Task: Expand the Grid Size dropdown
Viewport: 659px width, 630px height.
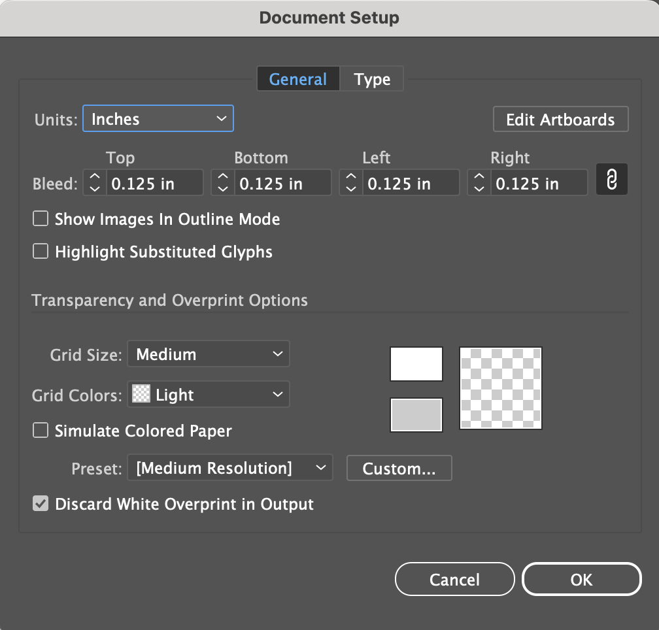Action: [209, 354]
